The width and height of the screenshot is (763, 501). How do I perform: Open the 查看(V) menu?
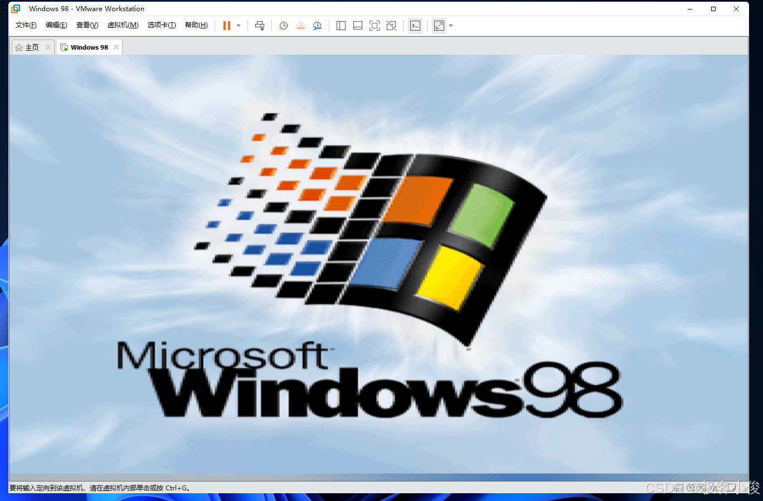[x=87, y=25]
